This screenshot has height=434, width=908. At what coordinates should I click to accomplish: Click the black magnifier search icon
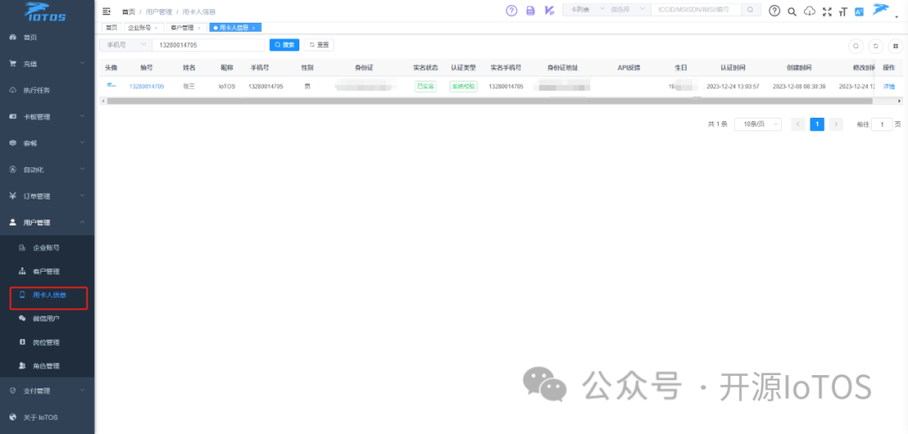click(792, 11)
